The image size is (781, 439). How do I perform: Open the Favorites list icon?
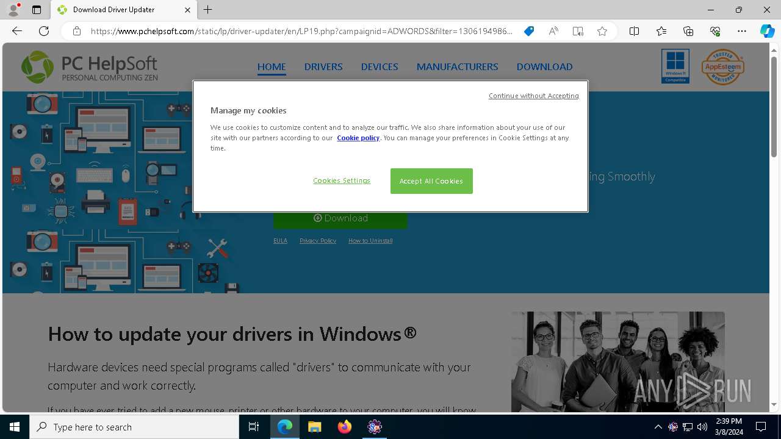[x=661, y=31]
